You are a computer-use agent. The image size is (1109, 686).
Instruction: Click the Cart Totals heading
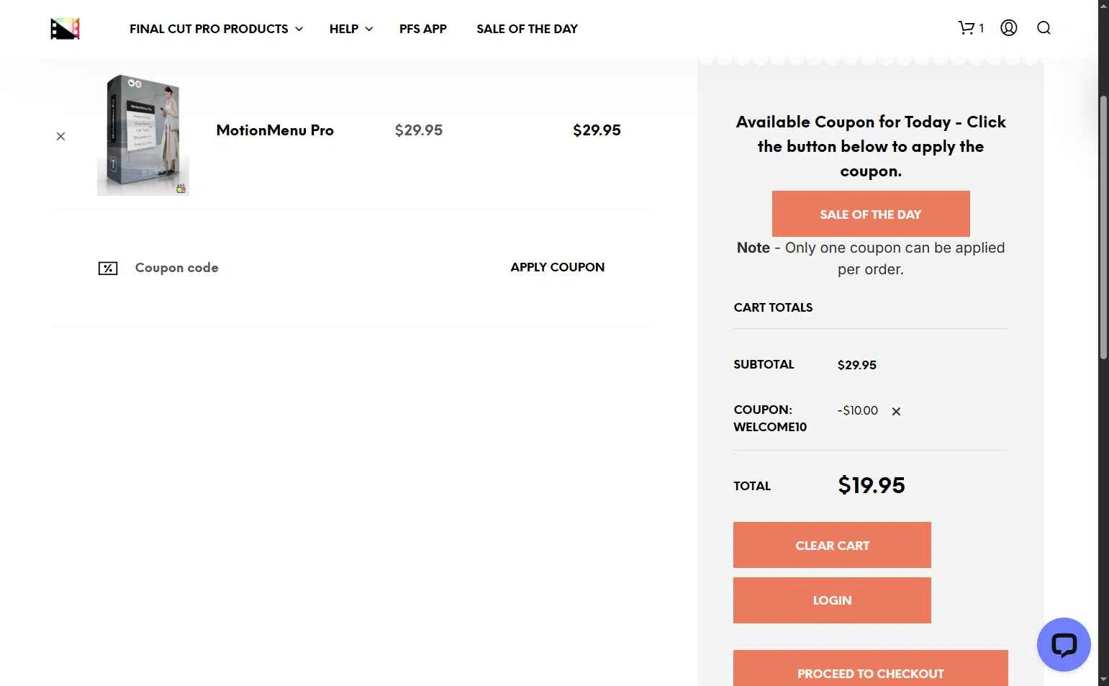(x=773, y=307)
